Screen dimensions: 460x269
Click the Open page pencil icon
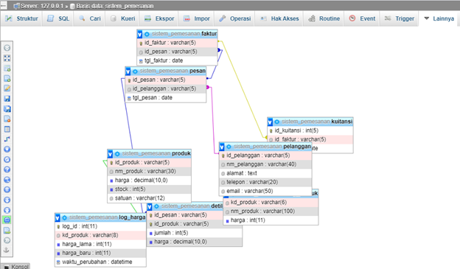click(x=7, y=88)
